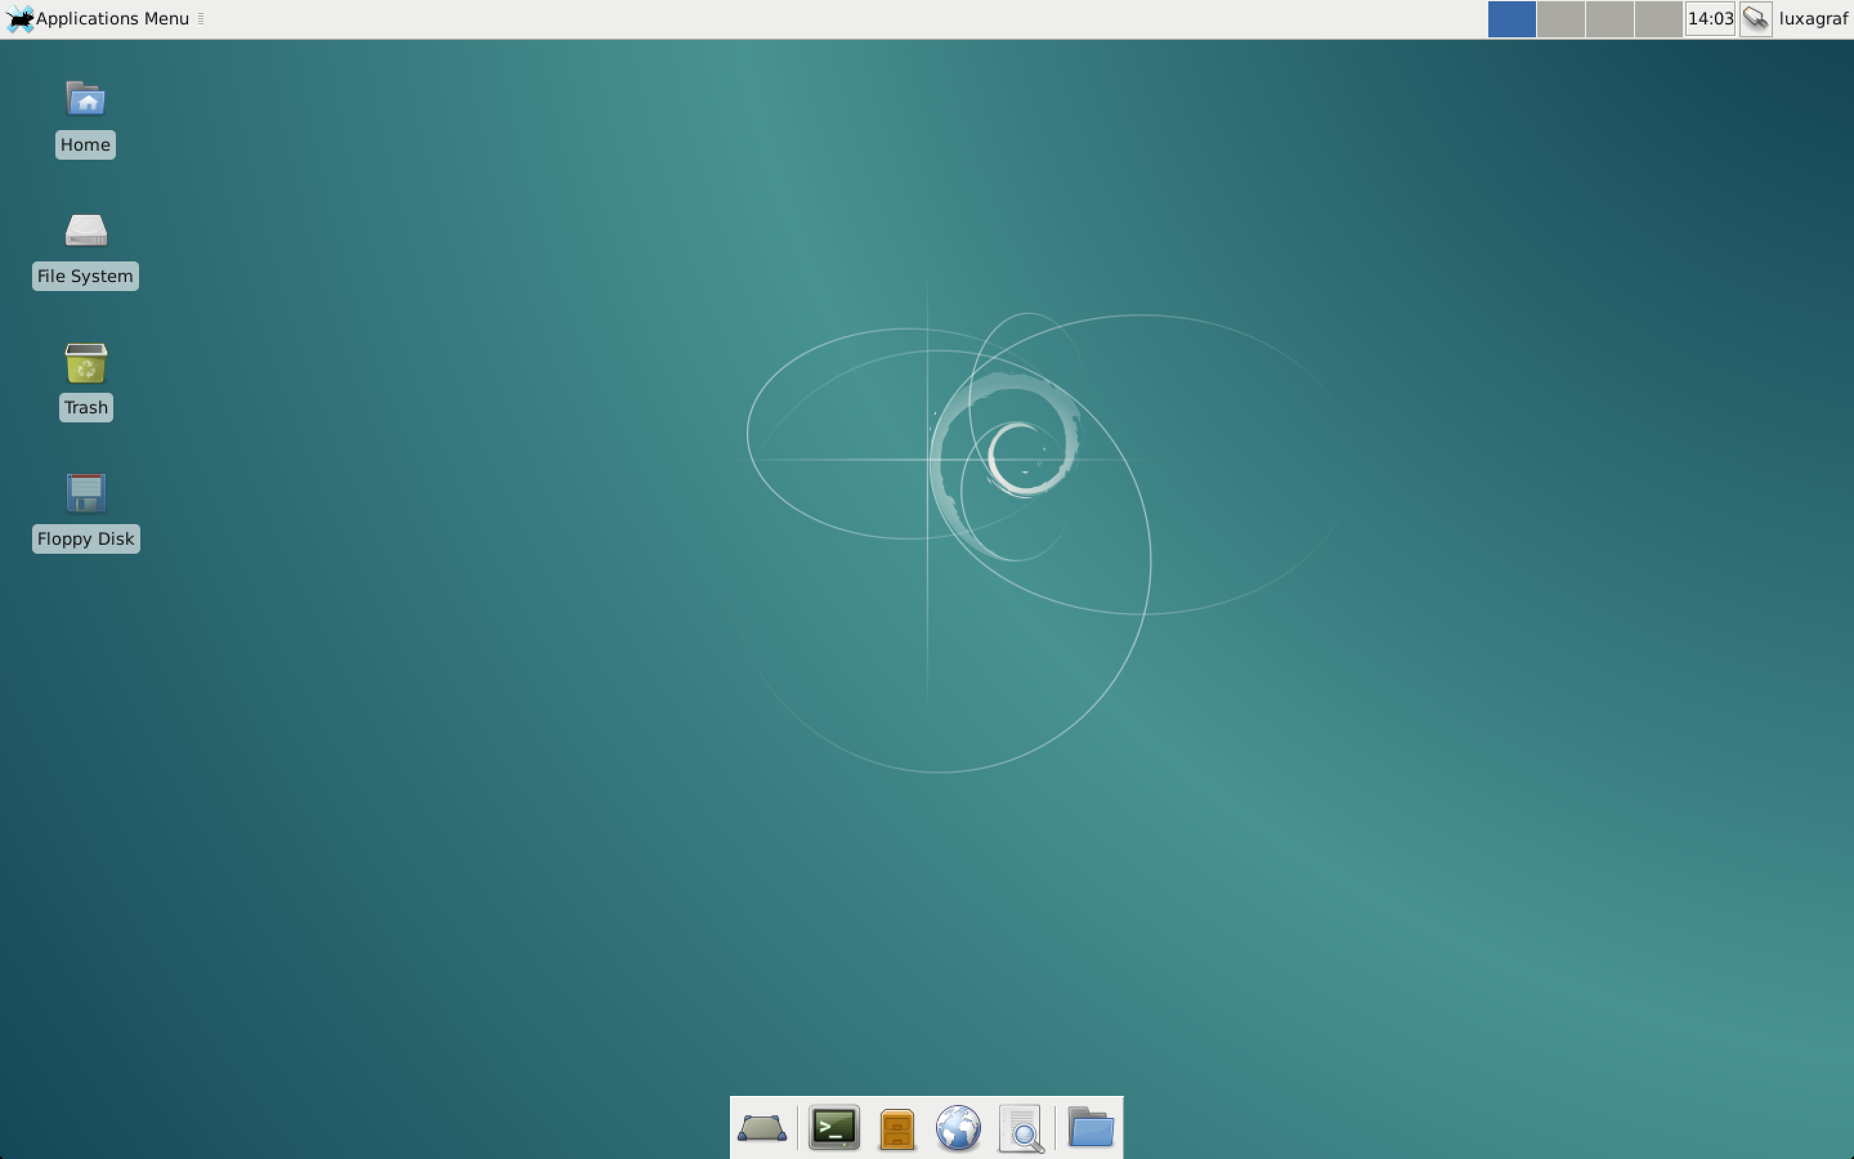Image resolution: width=1854 pixels, height=1159 pixels.
Task: Open the terminal emulator from dock
Action: (x=833, y=1126)
